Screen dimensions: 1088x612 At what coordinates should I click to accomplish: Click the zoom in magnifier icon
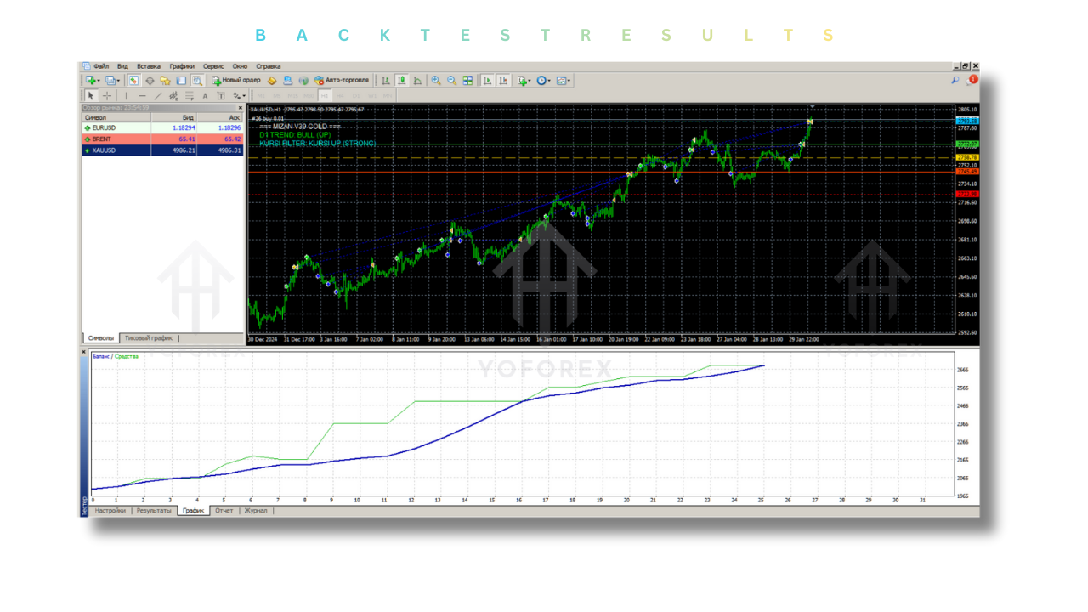click(x=436, y=81)
